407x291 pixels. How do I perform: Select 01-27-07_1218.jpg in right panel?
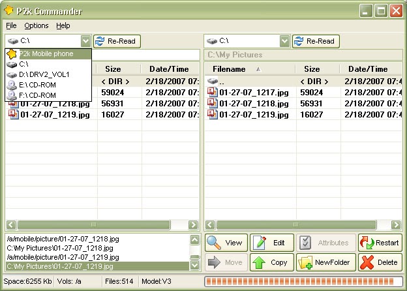coord(254,104)
